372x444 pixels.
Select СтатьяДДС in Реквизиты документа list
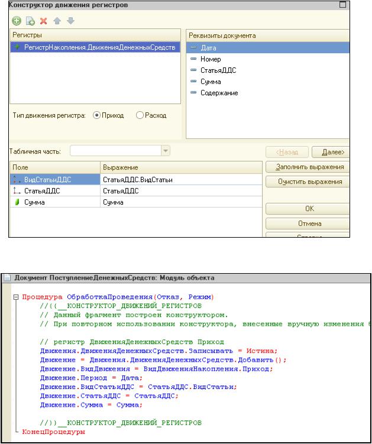(268, 70)
